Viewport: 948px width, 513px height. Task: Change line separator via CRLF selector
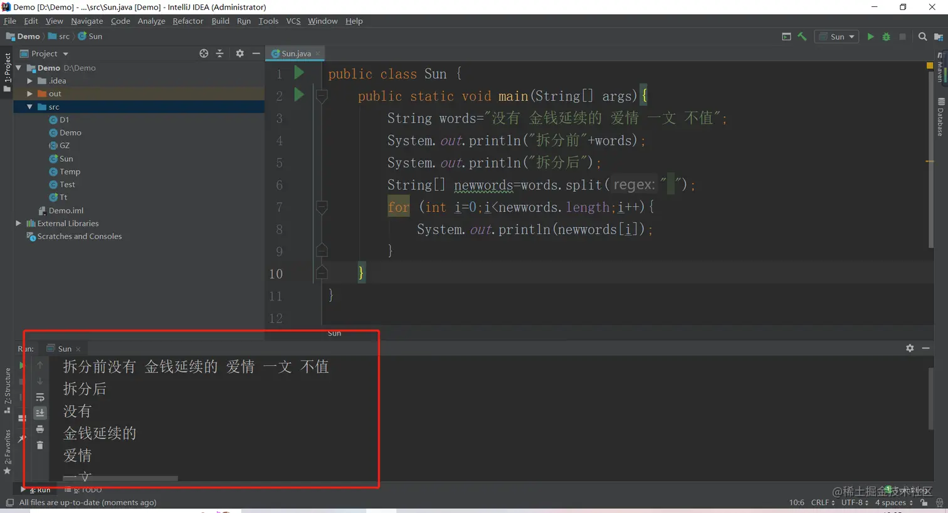click(x=823, y=503)
